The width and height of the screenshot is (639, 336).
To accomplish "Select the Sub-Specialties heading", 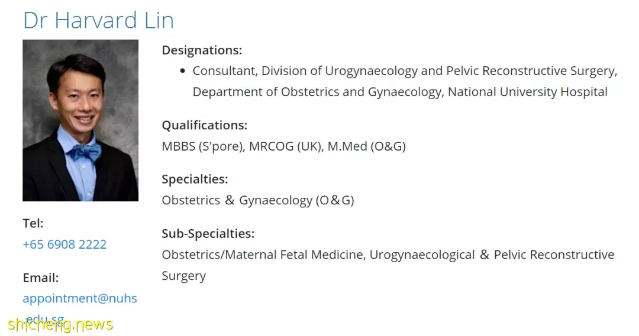I will [208, 233].
